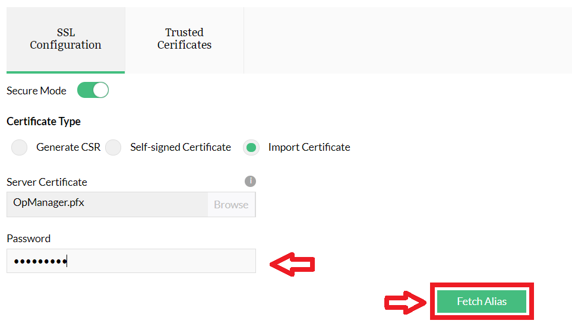Focus the Password input field

(x=131, y=261)
